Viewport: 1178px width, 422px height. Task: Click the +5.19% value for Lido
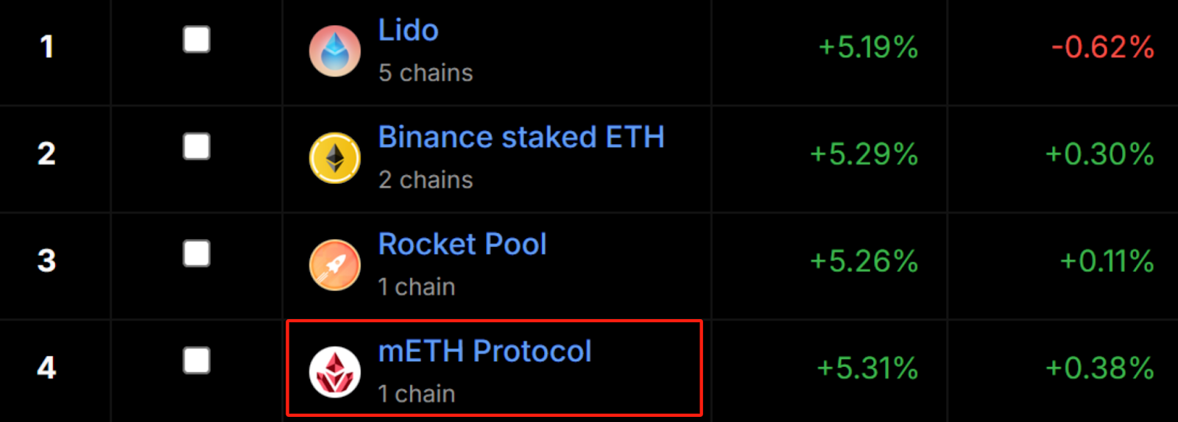coord(869,48)
